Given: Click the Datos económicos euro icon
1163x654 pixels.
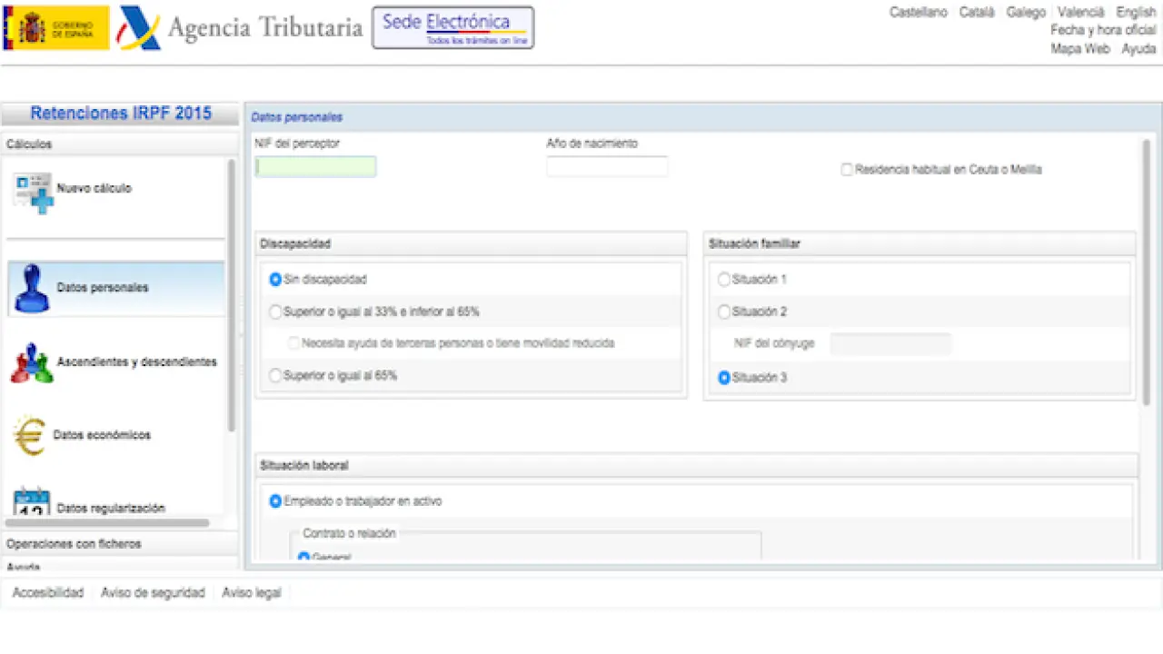Looking at the screenshot, I should pos(29,435).
